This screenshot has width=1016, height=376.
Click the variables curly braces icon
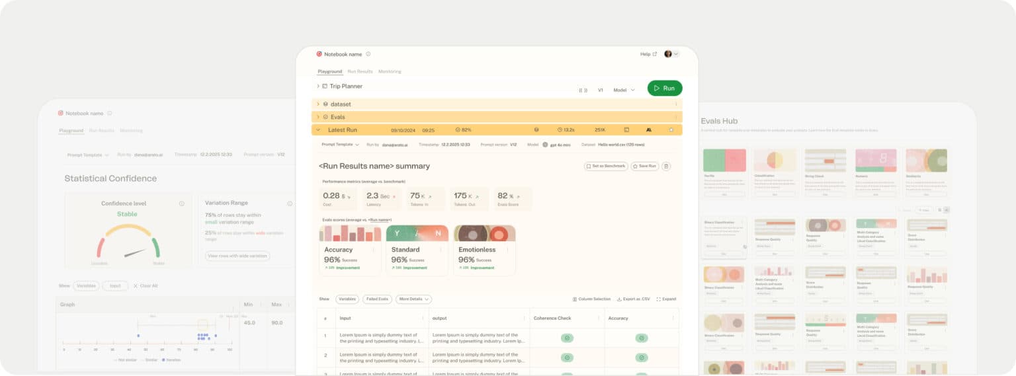pyautogui.click(x=583, y=90)
